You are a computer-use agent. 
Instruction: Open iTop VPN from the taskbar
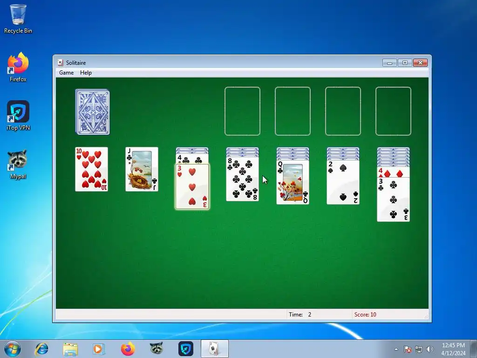tap(185, 349)
